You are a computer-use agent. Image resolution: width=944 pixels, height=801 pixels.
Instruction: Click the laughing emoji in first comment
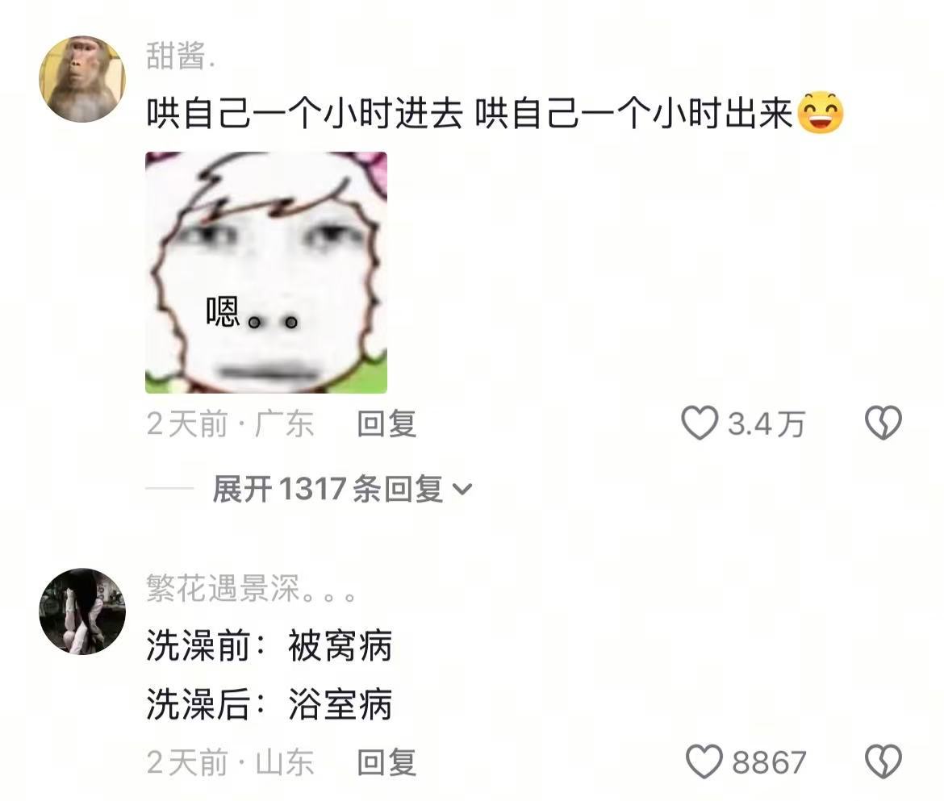pos(820,113)
